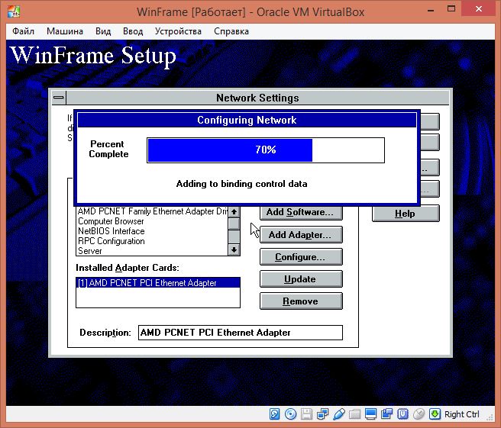Click the Percent Complete label
The width and height of the screenshot is (501, 428).
pyautogui.click(x=108, y=149)
